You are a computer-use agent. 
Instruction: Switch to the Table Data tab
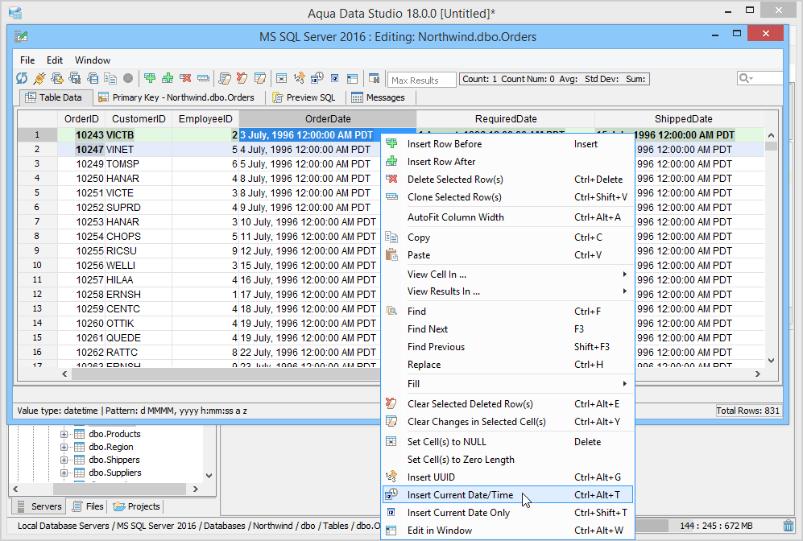click(x=56, y=97)
